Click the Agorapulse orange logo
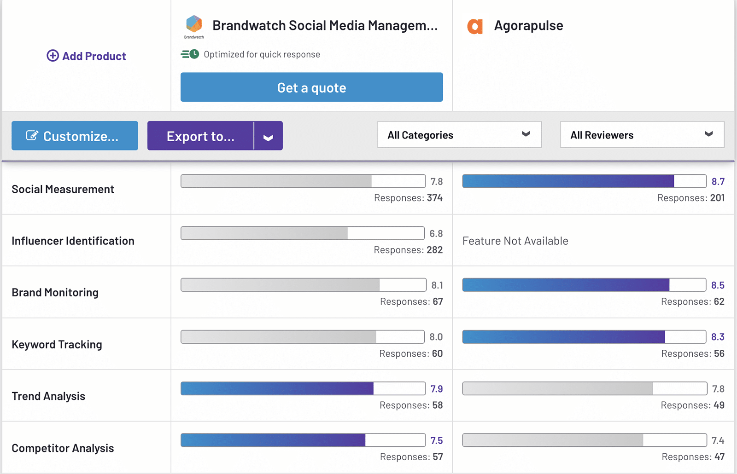This screenshot has width=737, height=474. point(475,26)
